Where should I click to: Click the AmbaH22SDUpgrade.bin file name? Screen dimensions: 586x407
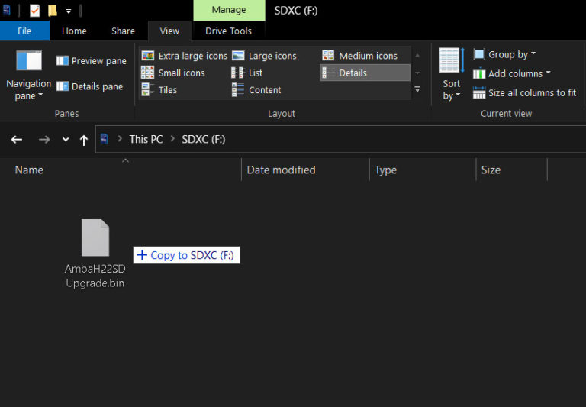click(x=95, y=276)
